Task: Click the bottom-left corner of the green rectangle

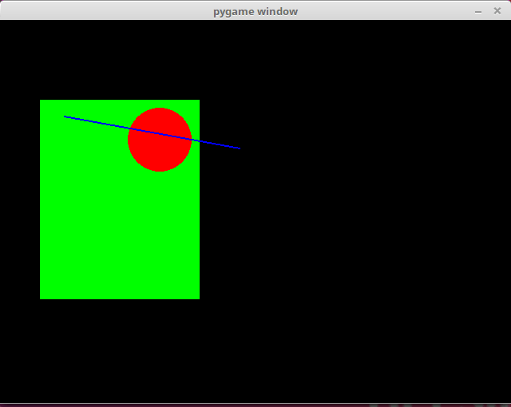Action: [41, 298]
